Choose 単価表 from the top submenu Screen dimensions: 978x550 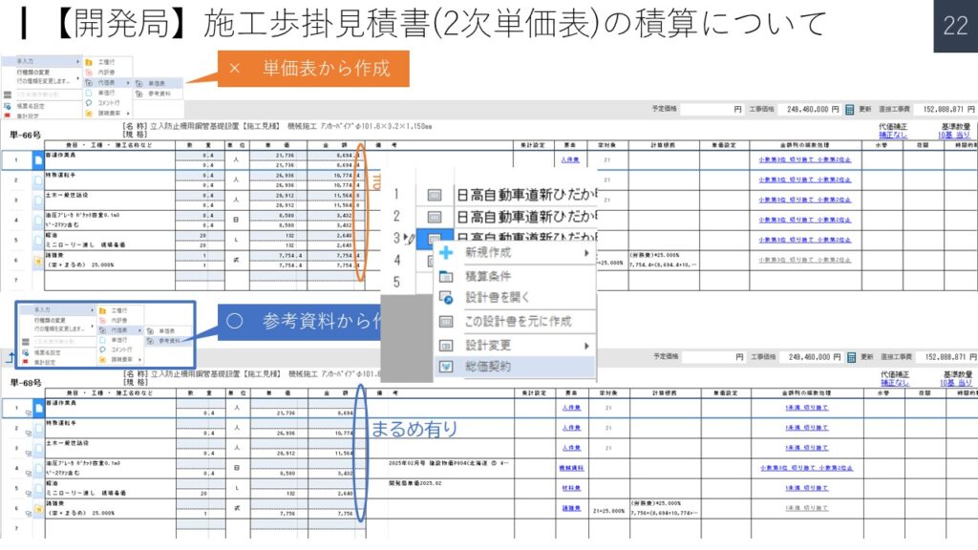pyautogui.click(x=155, y=84)
